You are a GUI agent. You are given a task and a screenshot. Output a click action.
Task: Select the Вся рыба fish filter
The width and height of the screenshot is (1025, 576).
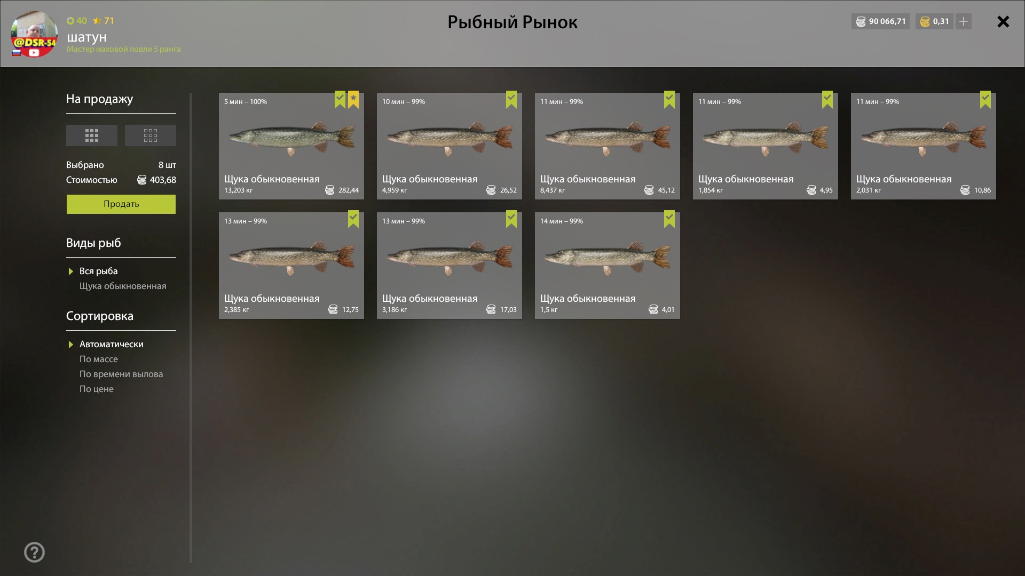pyautogui.click(x=99, y=271)
